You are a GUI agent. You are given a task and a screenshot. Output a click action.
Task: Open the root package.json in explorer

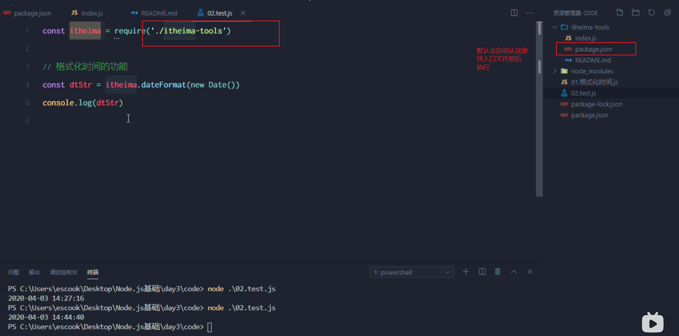(589, 115)
